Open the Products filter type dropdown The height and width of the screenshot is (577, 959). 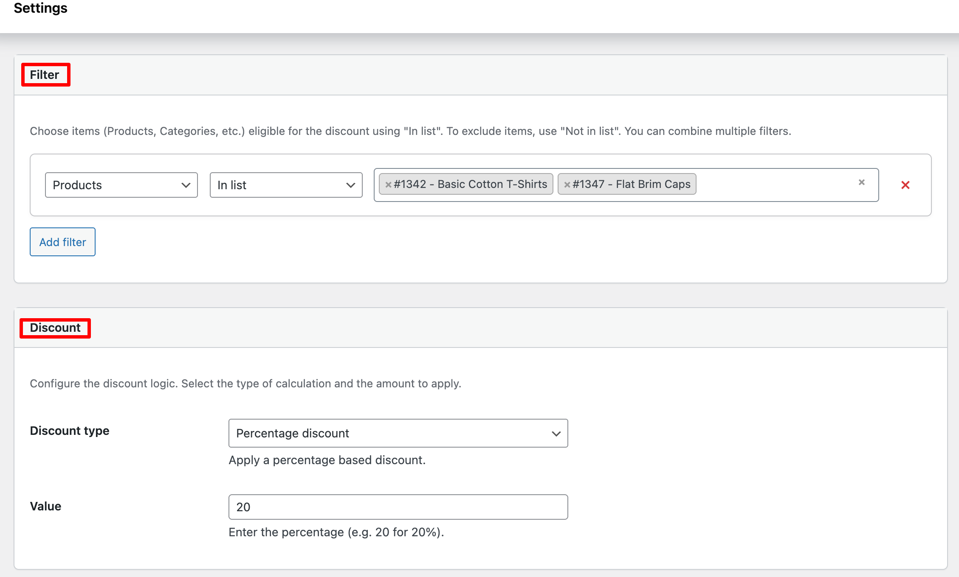(x=121, y=185)
